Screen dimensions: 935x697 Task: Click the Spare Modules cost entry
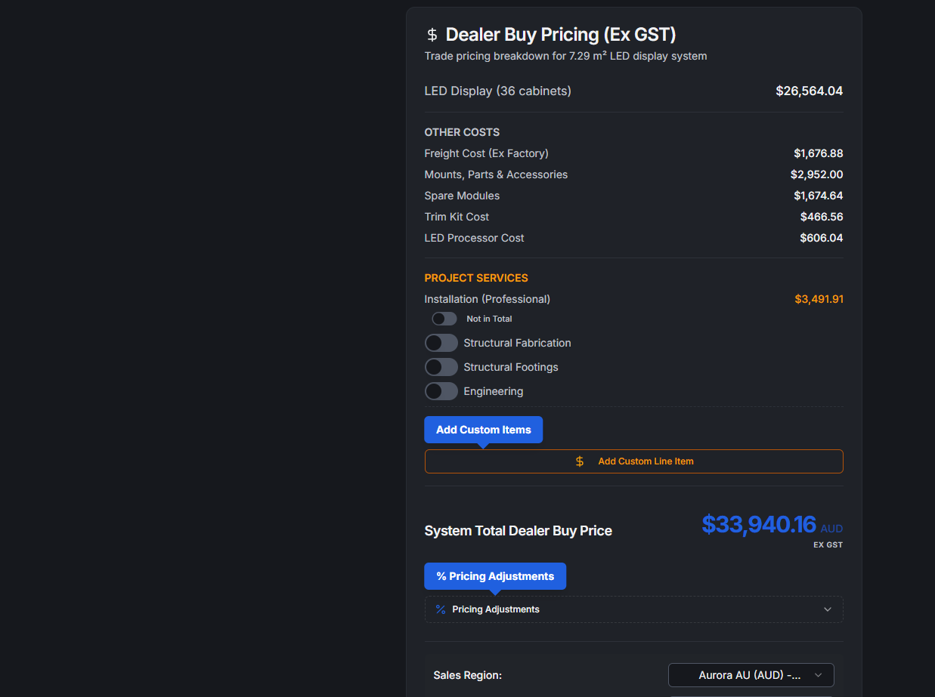[x=462, y=195]
